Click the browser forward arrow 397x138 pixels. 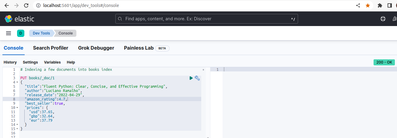coord(16,5)
